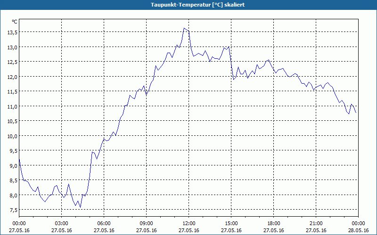377x235 pixels.
Task: Click the dew point curve's highest peak before 12:00
Action: click(184, 28)
